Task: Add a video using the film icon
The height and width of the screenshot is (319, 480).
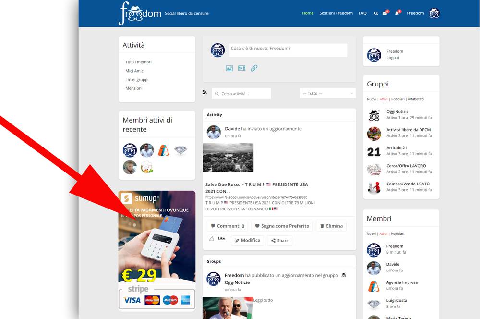Action: point(241,68)
